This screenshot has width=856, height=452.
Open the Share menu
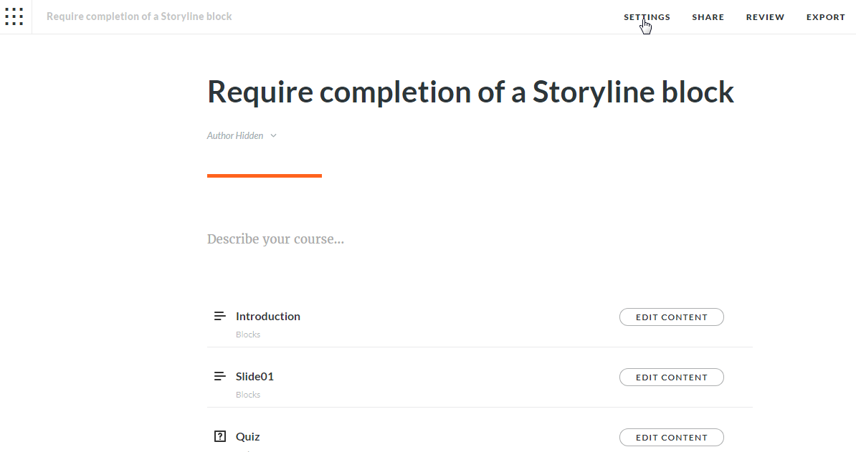708,17
